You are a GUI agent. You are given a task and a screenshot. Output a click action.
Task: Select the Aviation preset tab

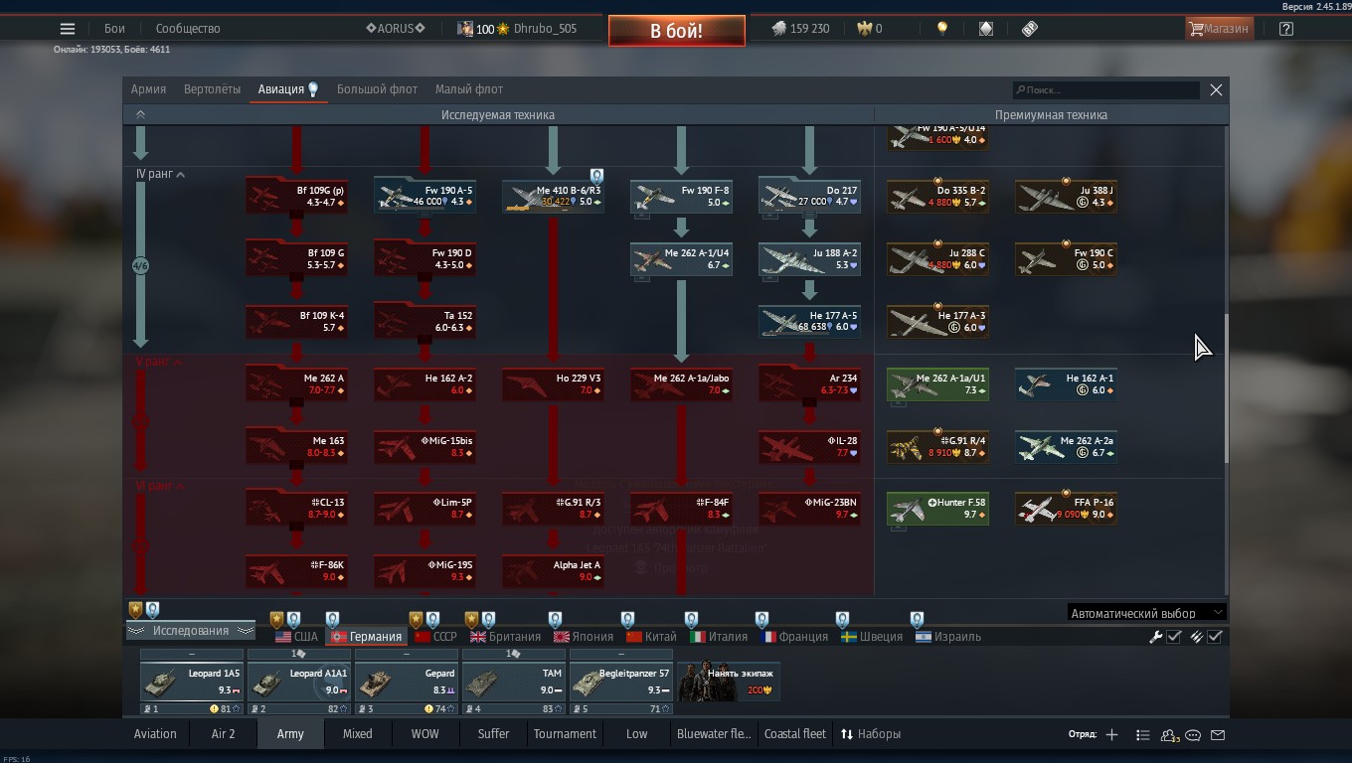pyautogui.click(x=155, y=734)
